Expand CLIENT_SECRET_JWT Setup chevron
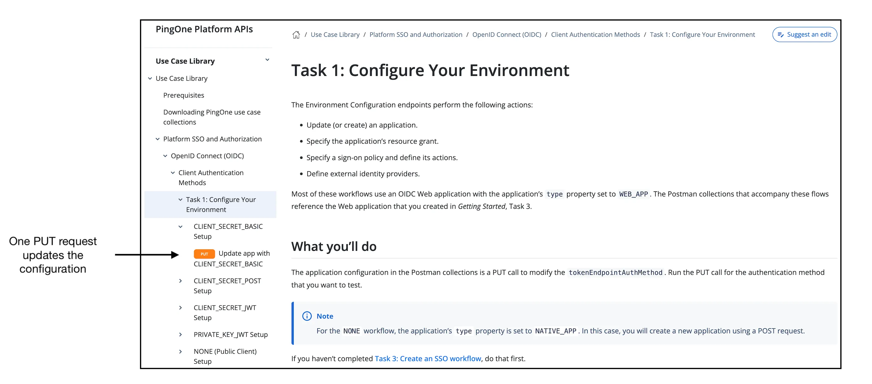 coord(181,308)
